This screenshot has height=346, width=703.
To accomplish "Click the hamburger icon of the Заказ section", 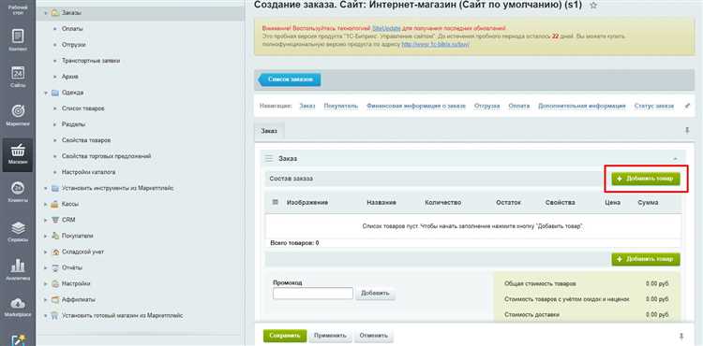I will point(269,158).
